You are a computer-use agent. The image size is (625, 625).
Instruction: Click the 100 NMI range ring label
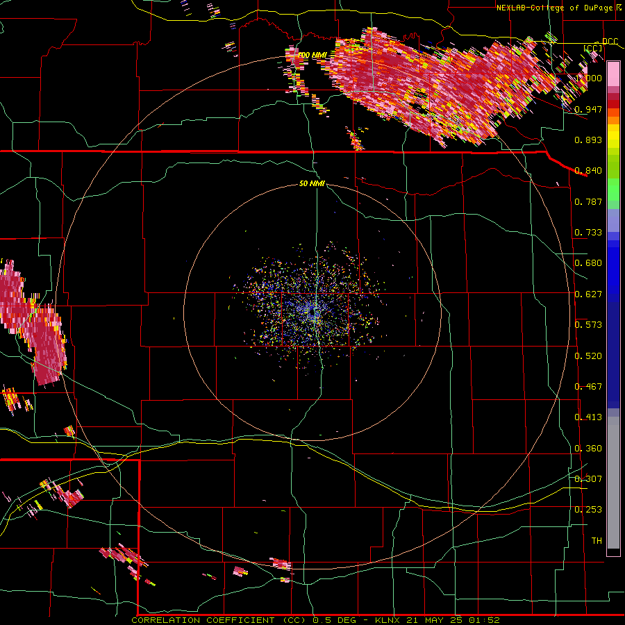(x=312, y=55)
